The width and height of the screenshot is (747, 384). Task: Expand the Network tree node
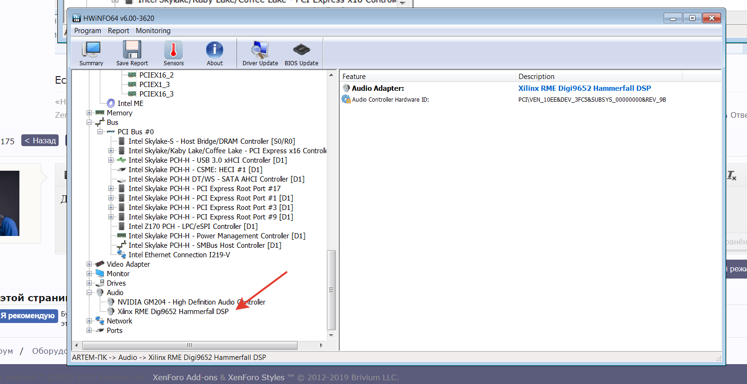pos(89,321)
